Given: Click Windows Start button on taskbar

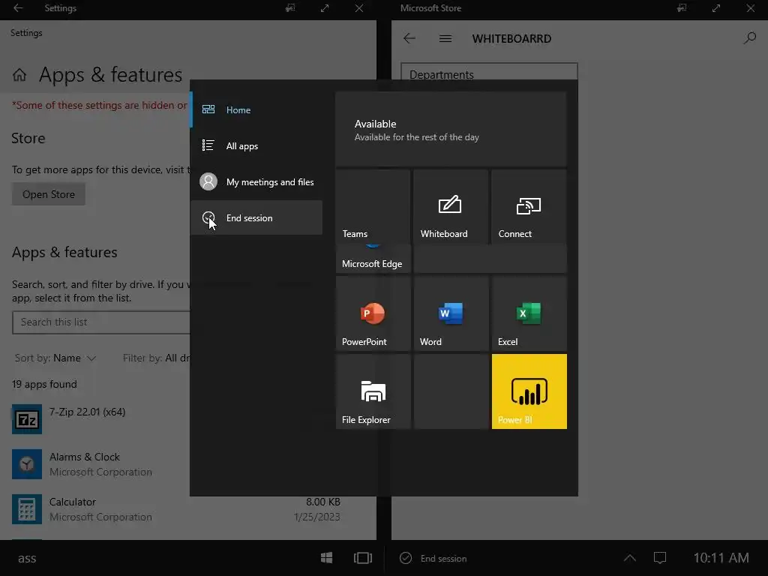Looking at the screenshot, I should (x=327, y=558).
